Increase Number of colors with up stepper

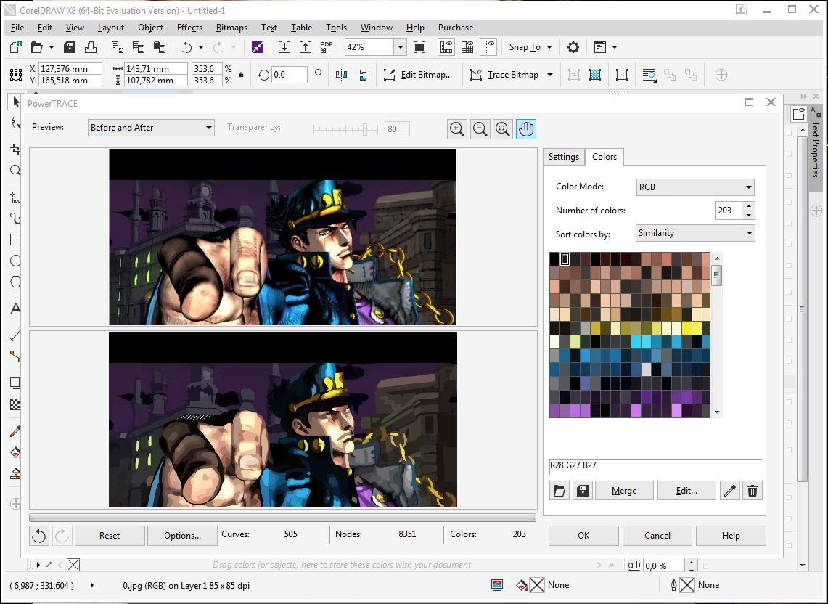point(749,206)
